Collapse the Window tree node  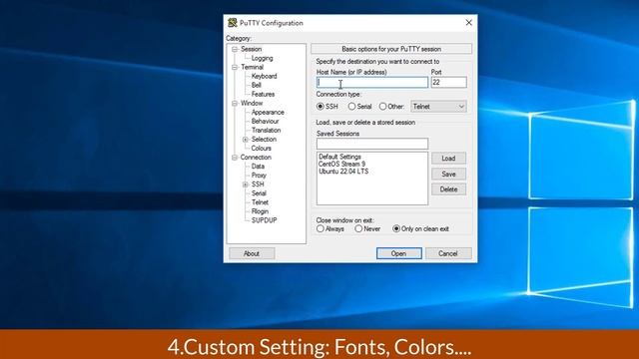[235, 104]
